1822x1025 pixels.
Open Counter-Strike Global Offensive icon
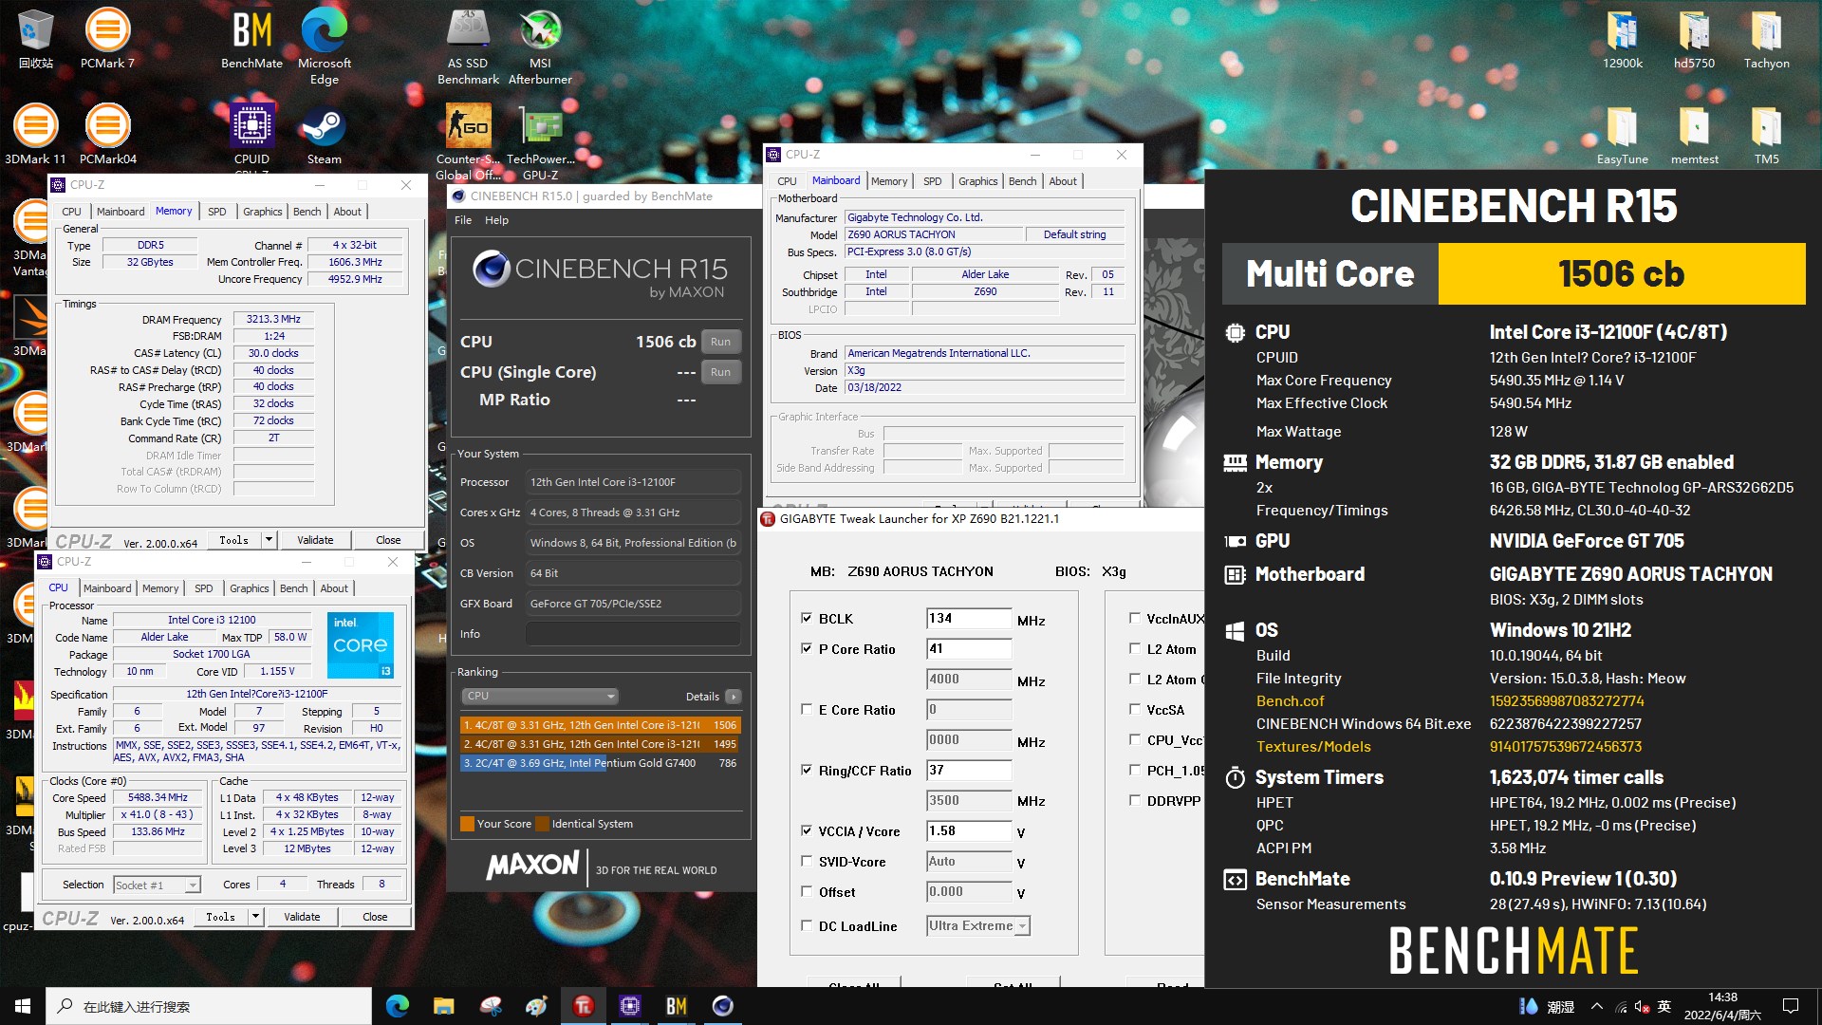point(468,140)
